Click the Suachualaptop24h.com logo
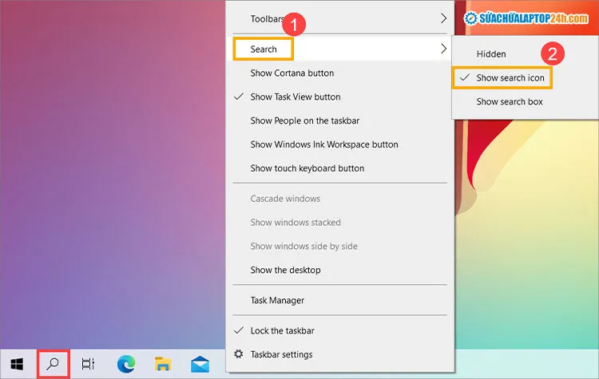Image resolution: width=599 pixels, height=379 pixels. pyautogui.click(x=528, y=18)
